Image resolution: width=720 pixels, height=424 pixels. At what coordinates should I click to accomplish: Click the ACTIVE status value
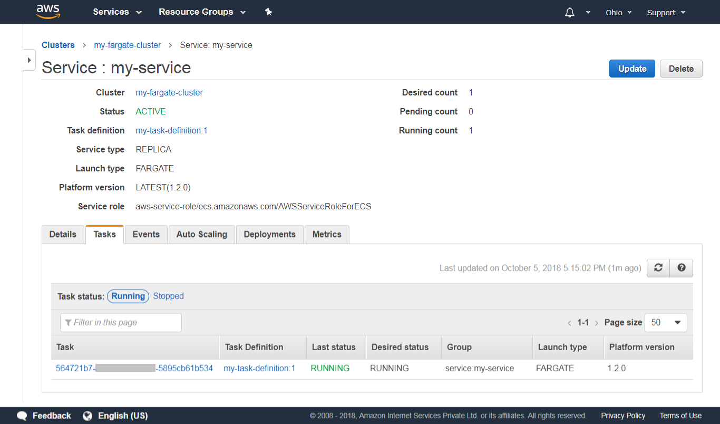point(151,112)
